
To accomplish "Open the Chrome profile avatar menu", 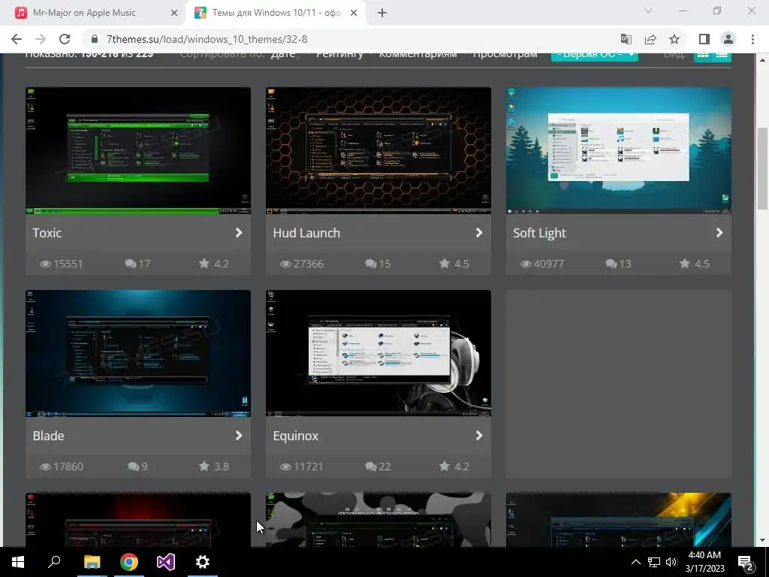I will 728,39.
